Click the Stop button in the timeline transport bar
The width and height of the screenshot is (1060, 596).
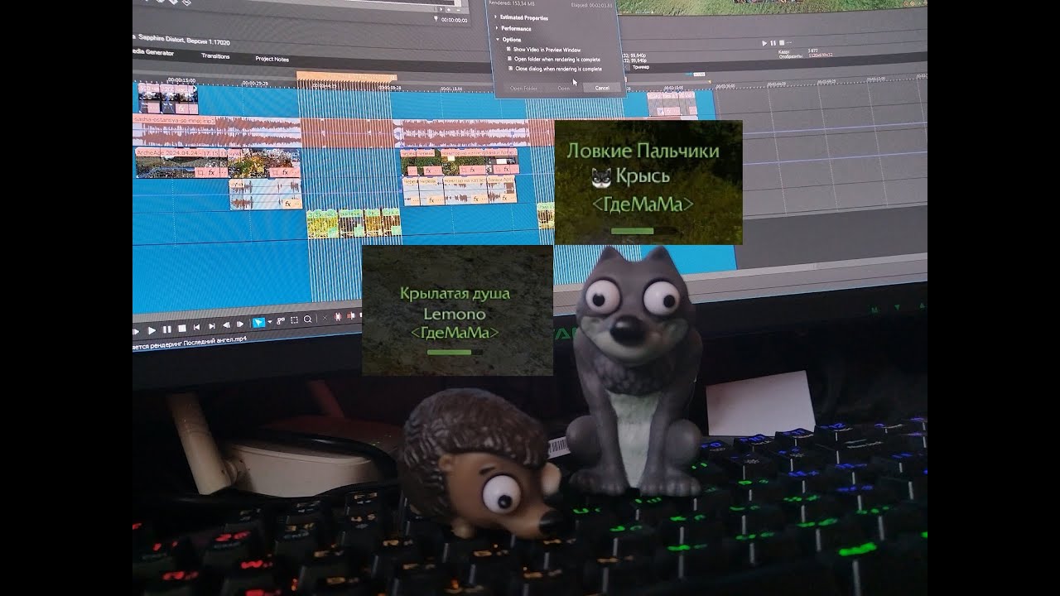coord(182,329)
